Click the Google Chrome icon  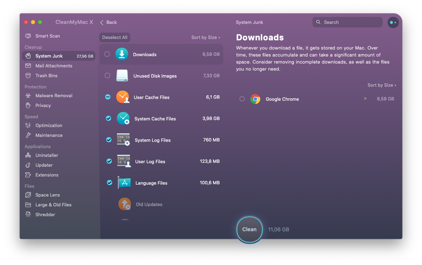pos(255,99)
